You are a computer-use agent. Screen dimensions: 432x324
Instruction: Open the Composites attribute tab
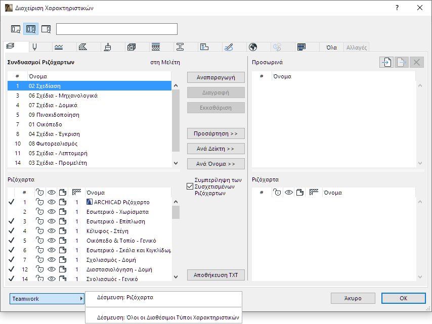(x=156, y=47)
